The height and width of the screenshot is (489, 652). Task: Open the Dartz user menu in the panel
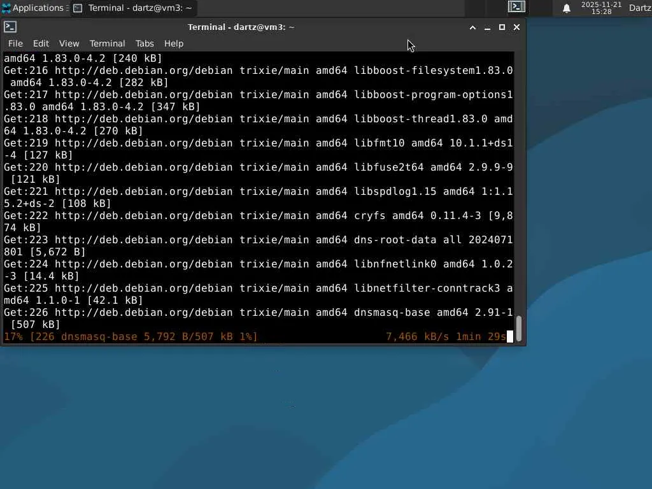pos(641,8)
